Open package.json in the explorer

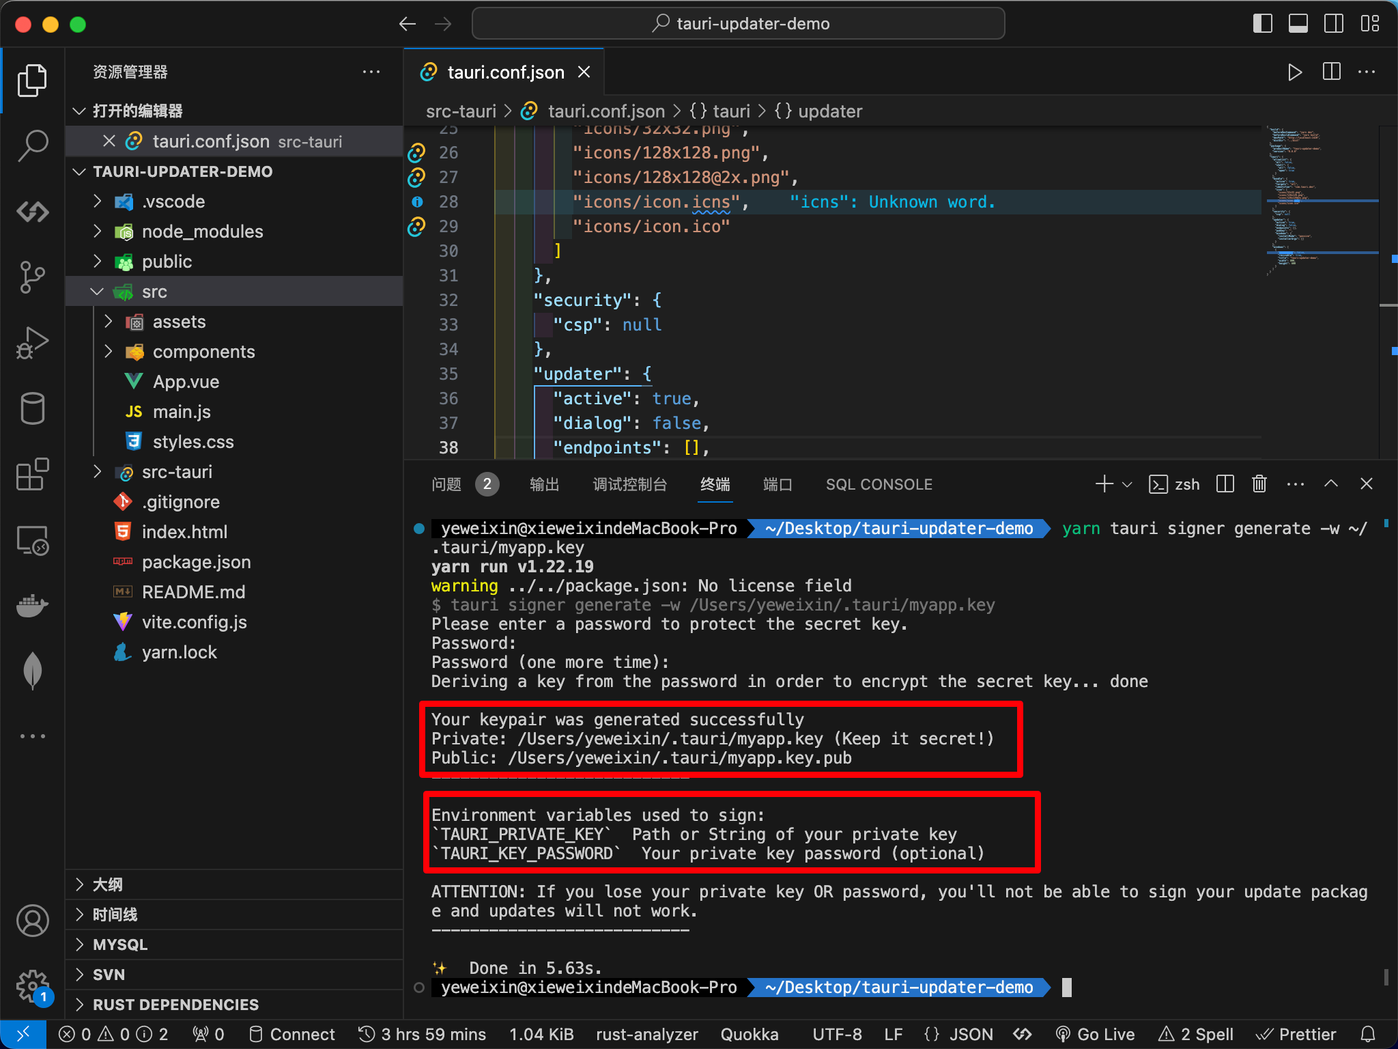click(234, 562)
